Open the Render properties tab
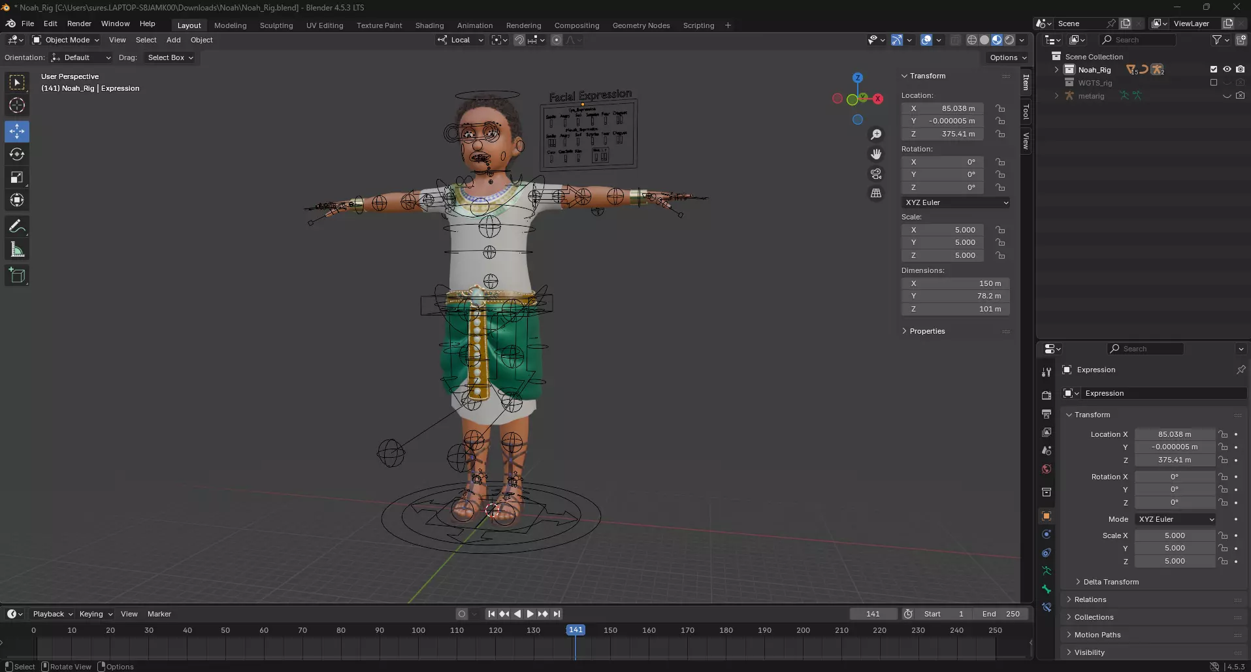 (x=1047, y=396)
